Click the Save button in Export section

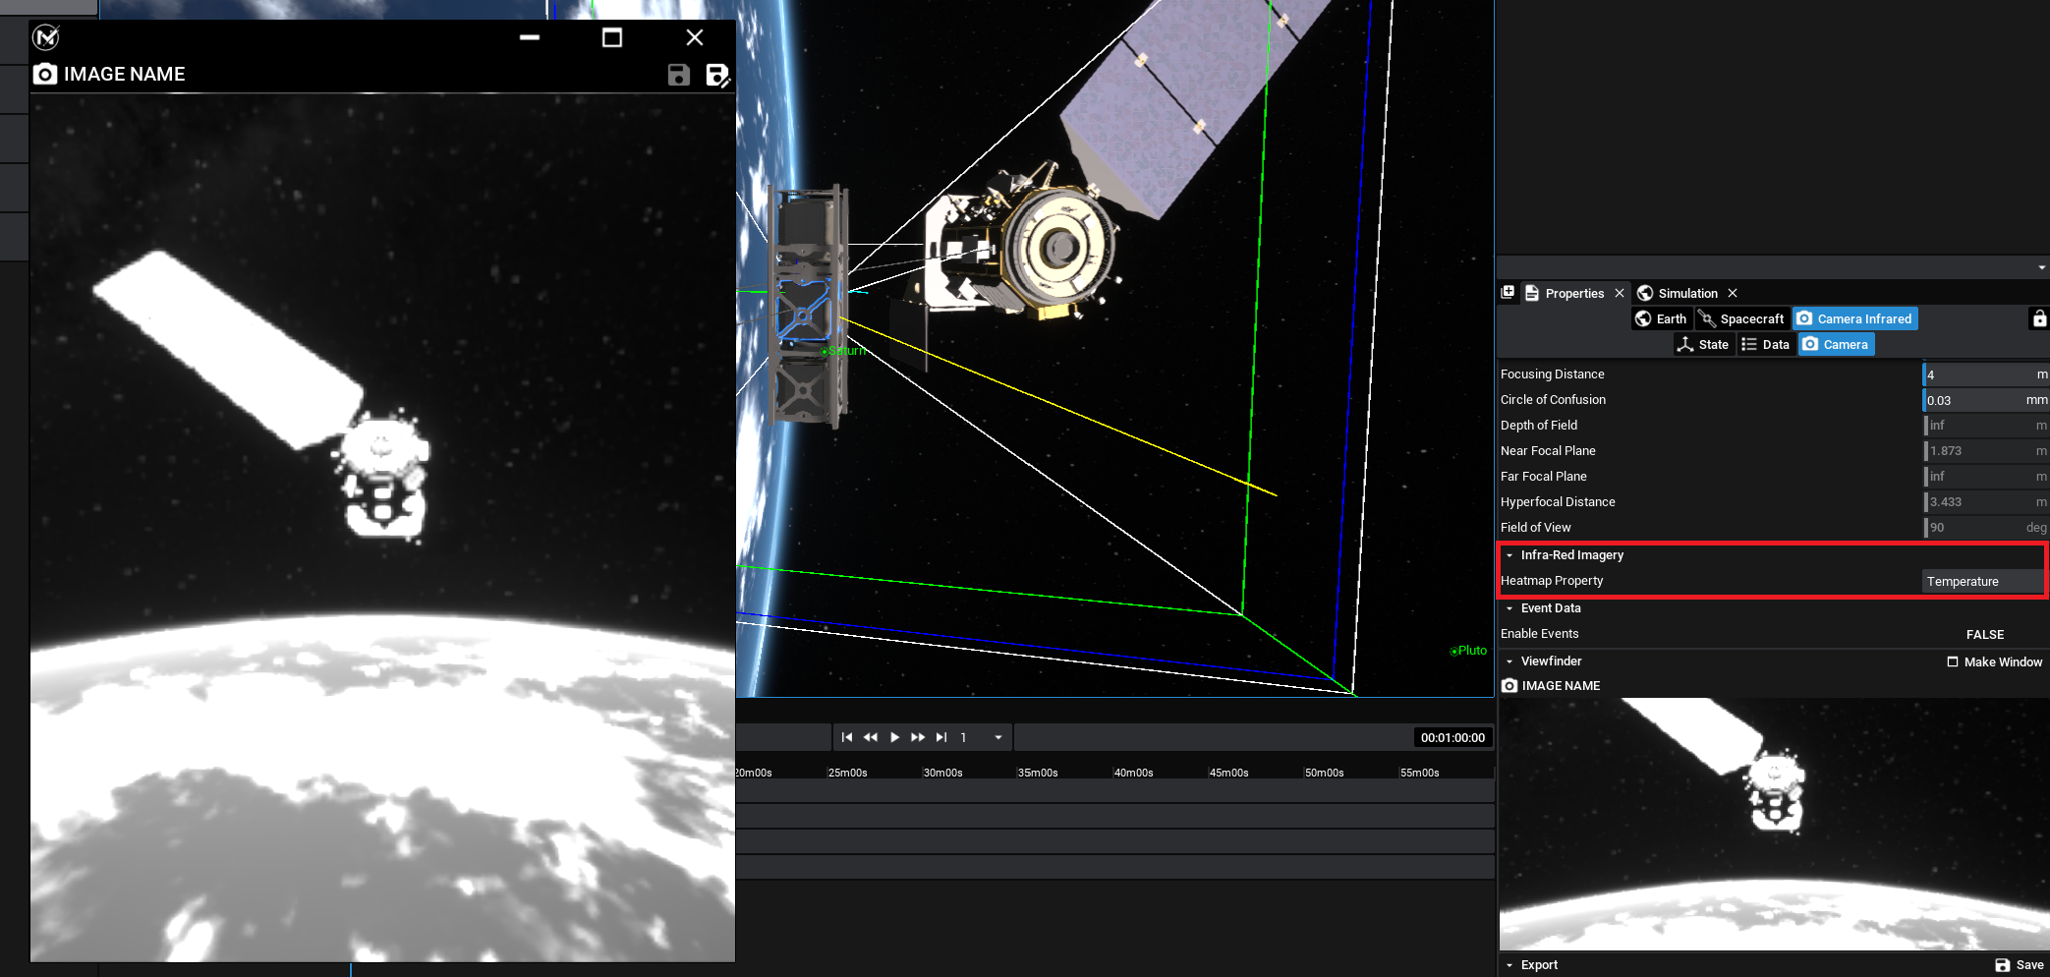(2020, 965)
